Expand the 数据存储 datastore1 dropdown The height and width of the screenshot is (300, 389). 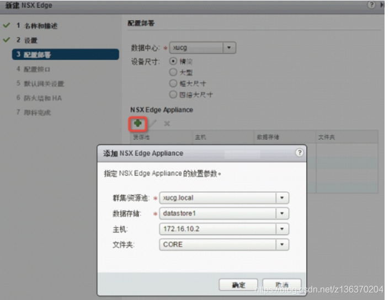[282, 213]
